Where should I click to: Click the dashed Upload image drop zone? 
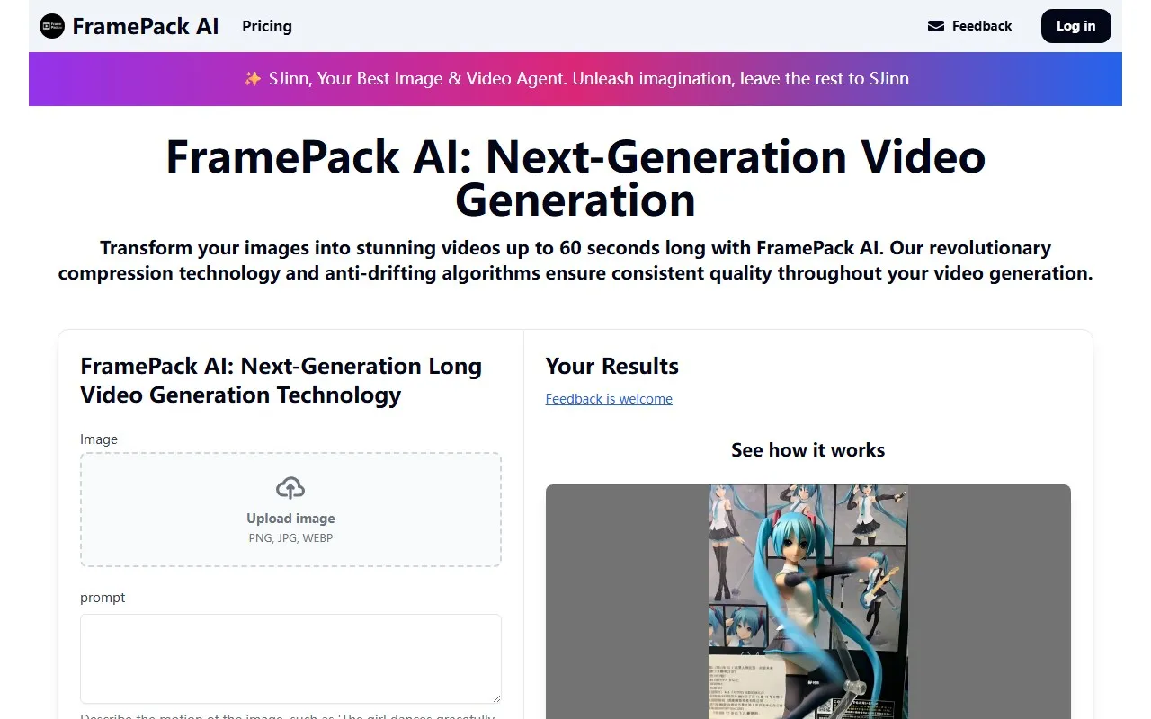point(290,510)
